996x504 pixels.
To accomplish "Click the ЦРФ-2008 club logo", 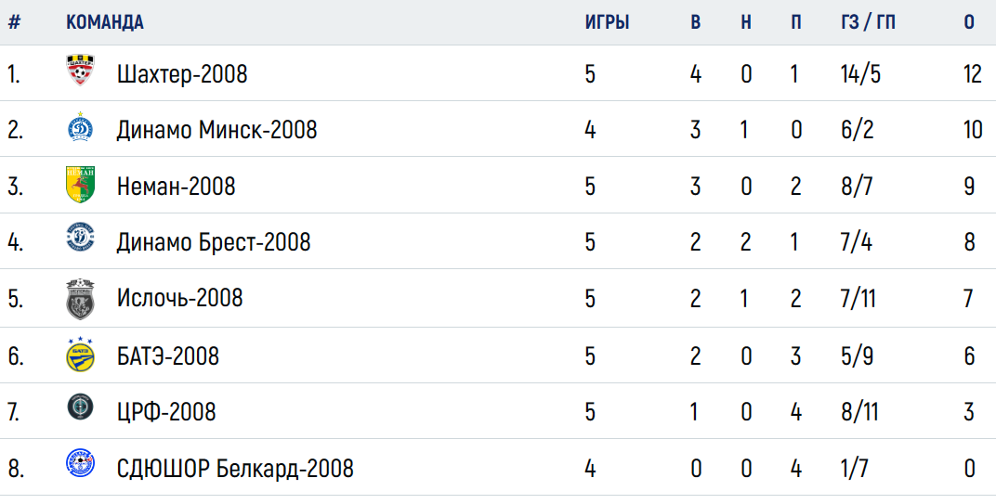I will [80, 407].
